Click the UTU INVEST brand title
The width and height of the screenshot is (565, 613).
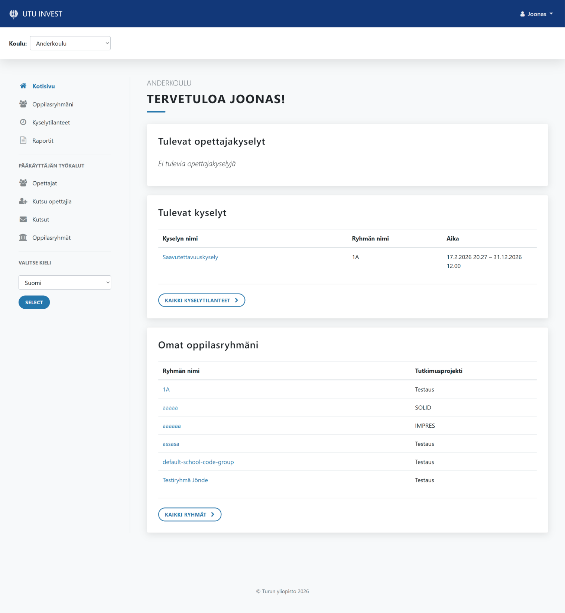point(42,14)
